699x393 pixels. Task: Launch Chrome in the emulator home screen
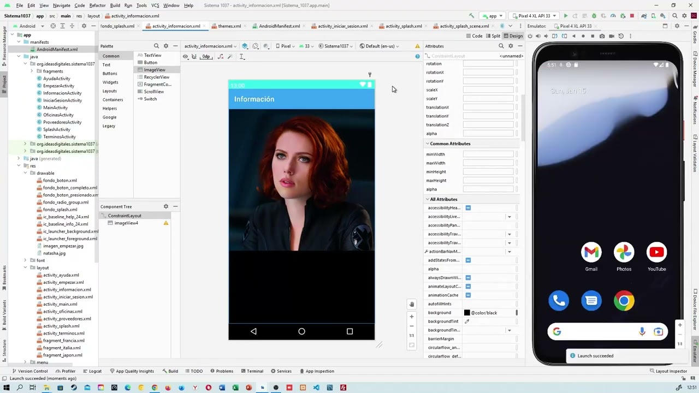click(624, 301)
